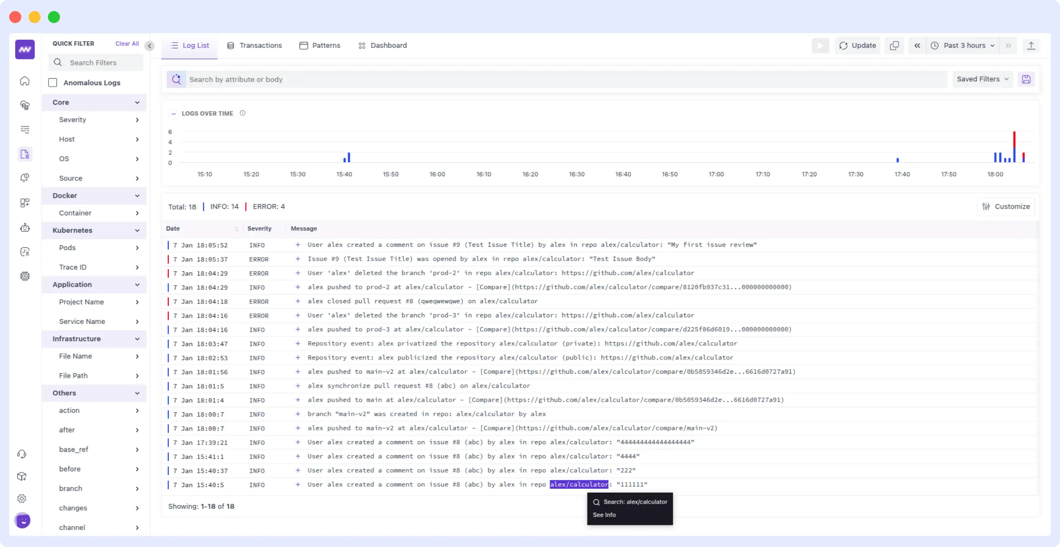Screen dimensions: 1060x547
Task: Open the Past 3 hours time range dropdown
Action: click(962, 46)
